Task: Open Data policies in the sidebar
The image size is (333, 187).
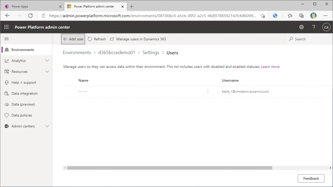Action: (x=26, y=115)
